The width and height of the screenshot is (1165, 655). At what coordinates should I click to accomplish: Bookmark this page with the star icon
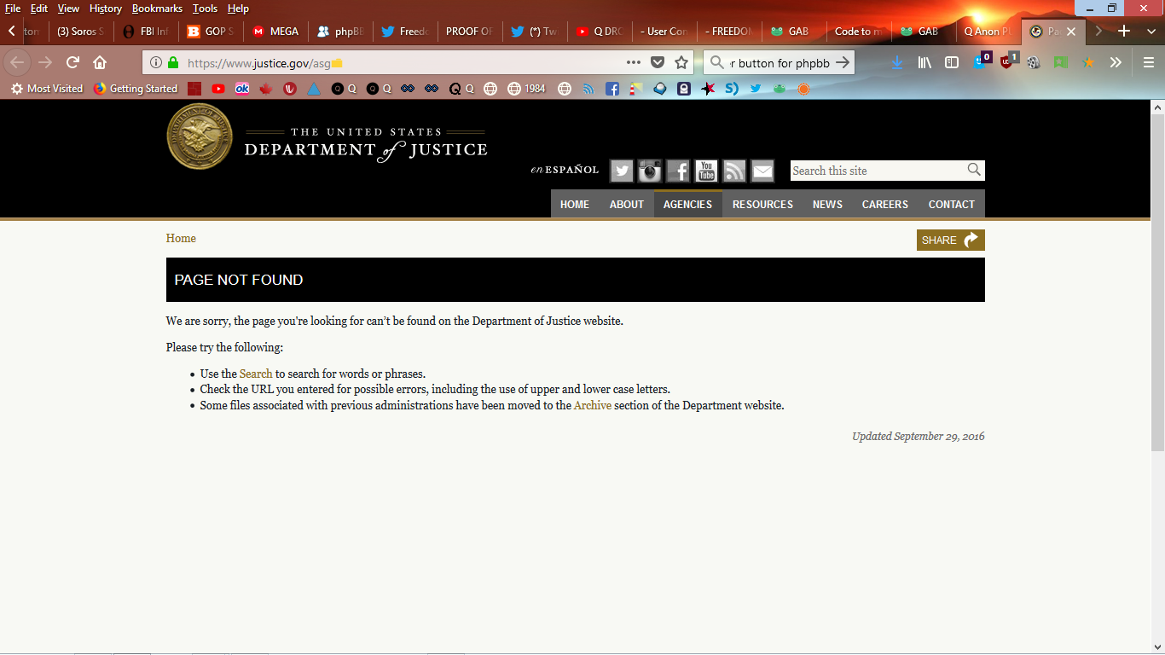click(681, 62)
